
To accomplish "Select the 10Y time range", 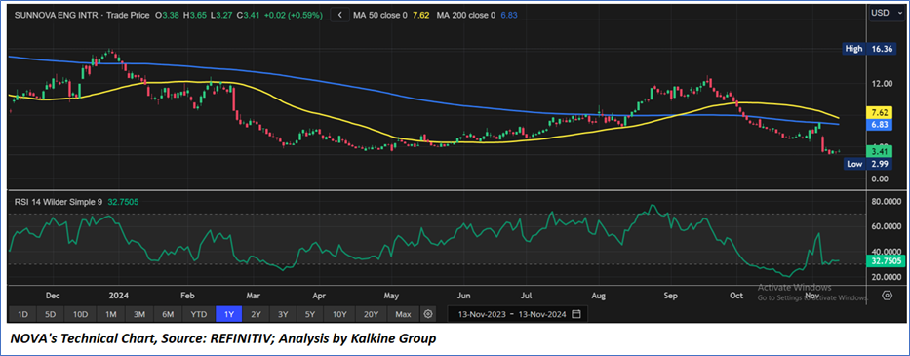I will coord(339,314).
